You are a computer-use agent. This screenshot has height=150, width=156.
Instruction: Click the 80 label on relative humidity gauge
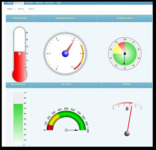click(81, 53)
